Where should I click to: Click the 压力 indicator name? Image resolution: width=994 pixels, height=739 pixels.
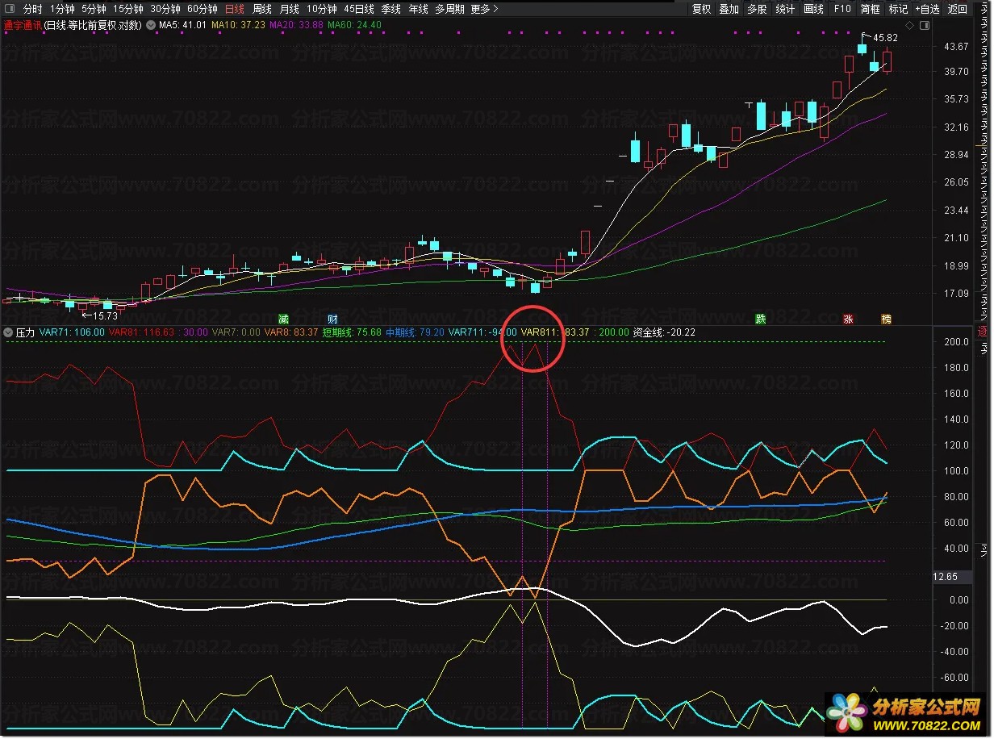[x=25, y=332]
